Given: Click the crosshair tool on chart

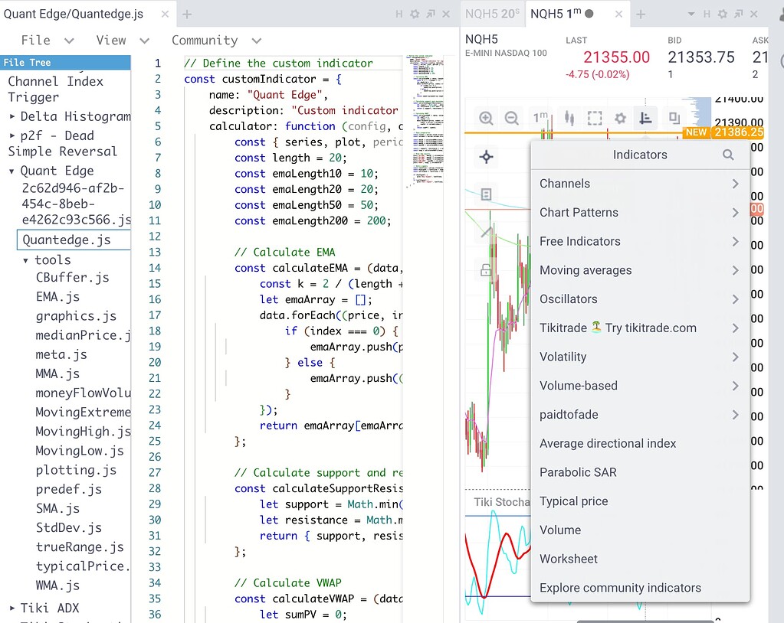Looking at the screenshot, I should (486, 158).
